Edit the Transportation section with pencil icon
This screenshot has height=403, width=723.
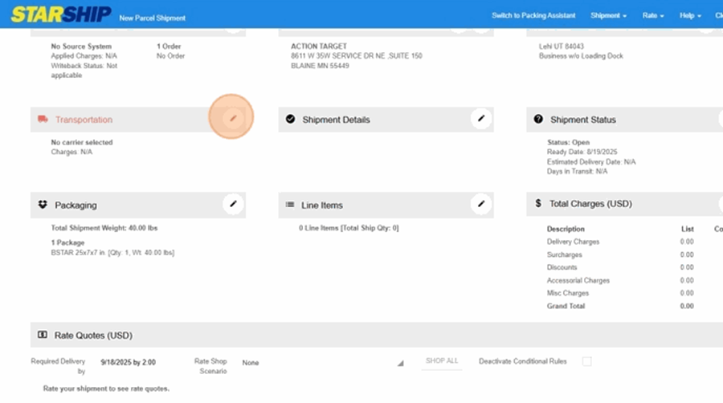click(232, 119)
